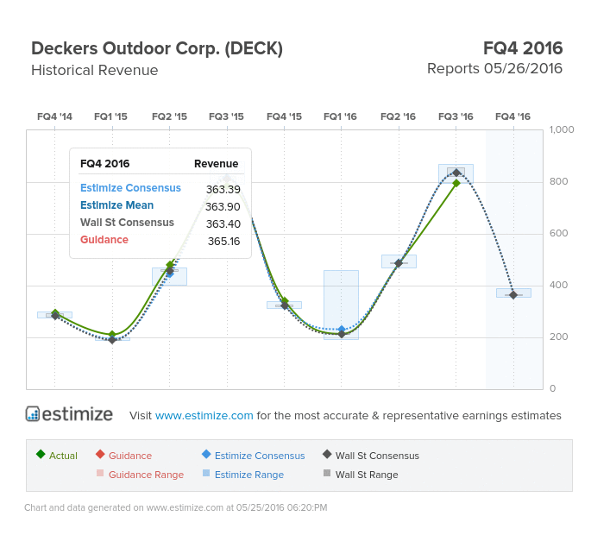Toggle the Estimize Consensus legend diamond
591x535 pixels.
coord(206,454)
